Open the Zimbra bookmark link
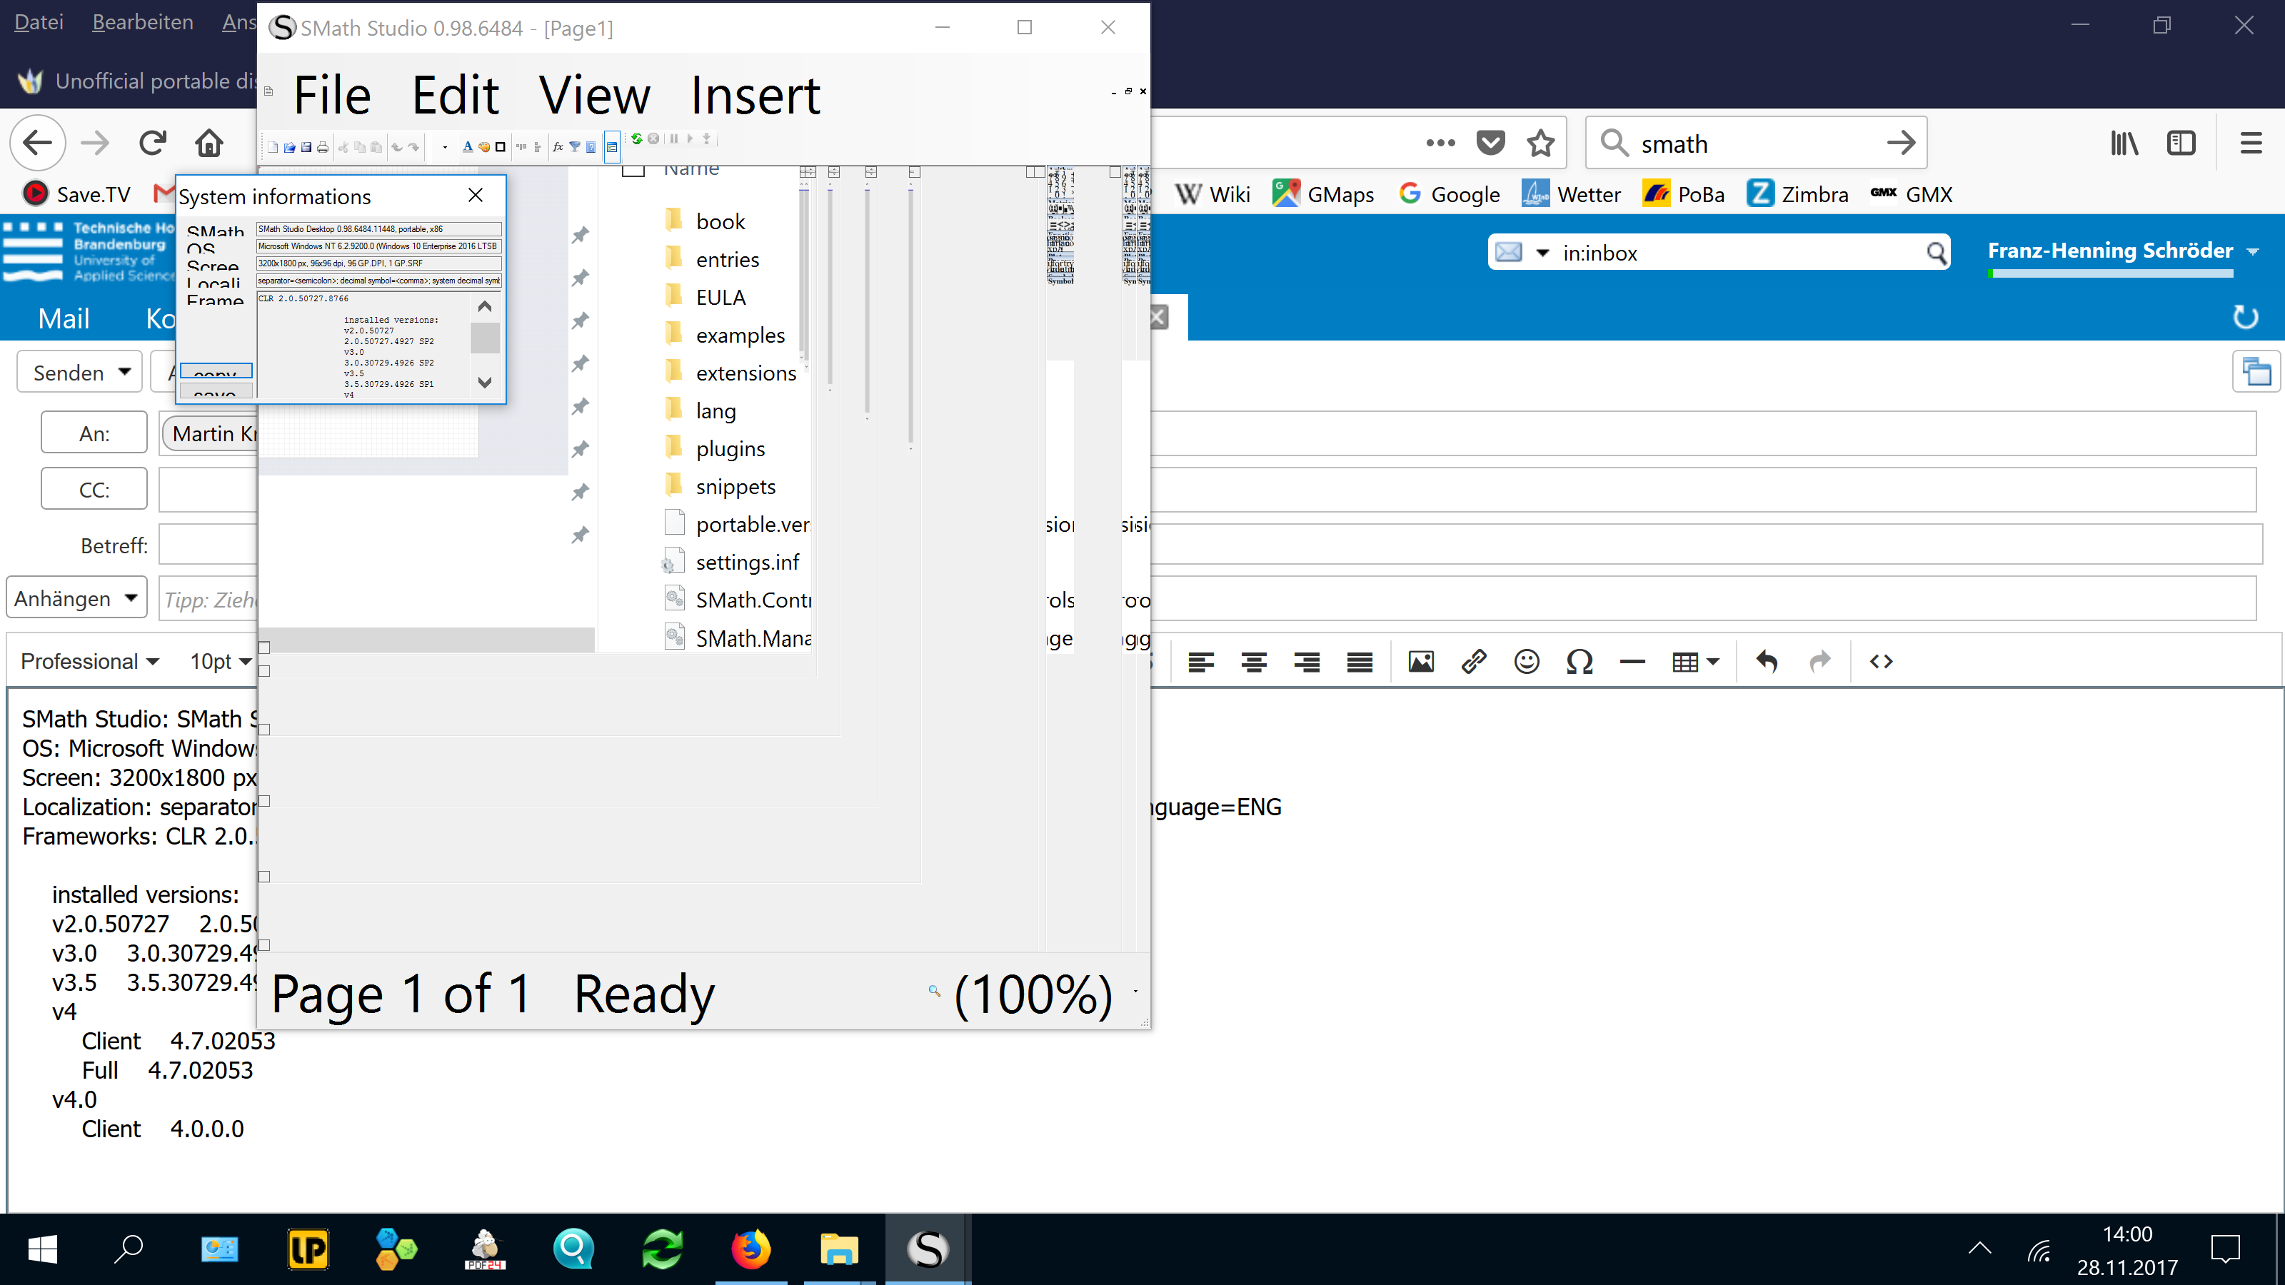2285x1285 pixels. point(1798,193)
